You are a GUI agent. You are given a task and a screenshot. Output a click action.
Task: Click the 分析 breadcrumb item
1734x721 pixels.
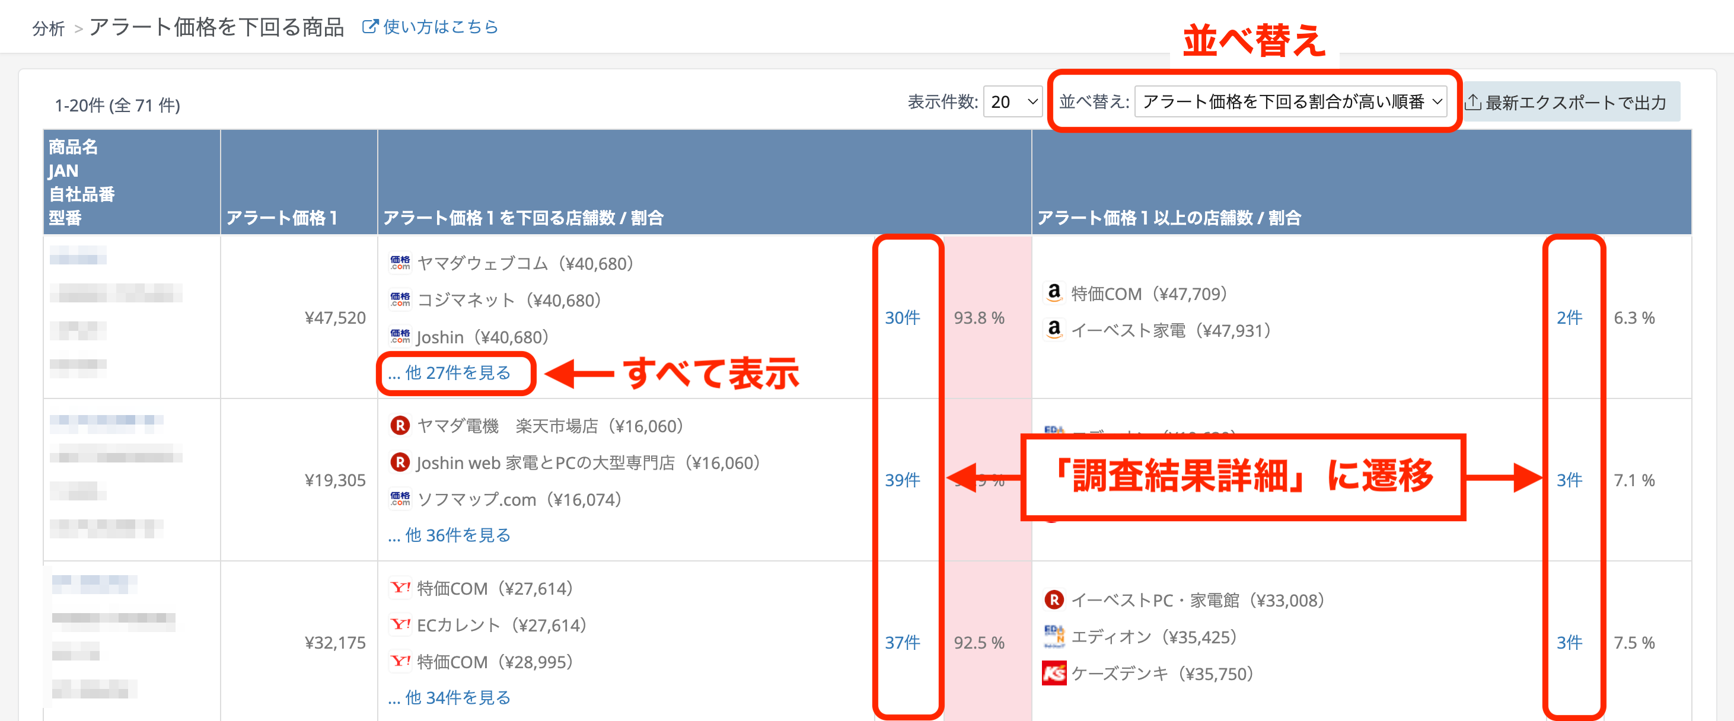point(49,28)
